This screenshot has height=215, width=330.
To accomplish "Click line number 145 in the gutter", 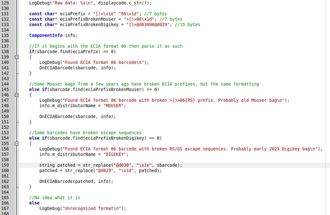I will pos(5,89).
